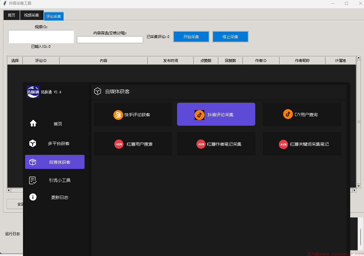364x256 pixels.
Task: Open the DY用户查询 card
Action: (x=302, y=114)
